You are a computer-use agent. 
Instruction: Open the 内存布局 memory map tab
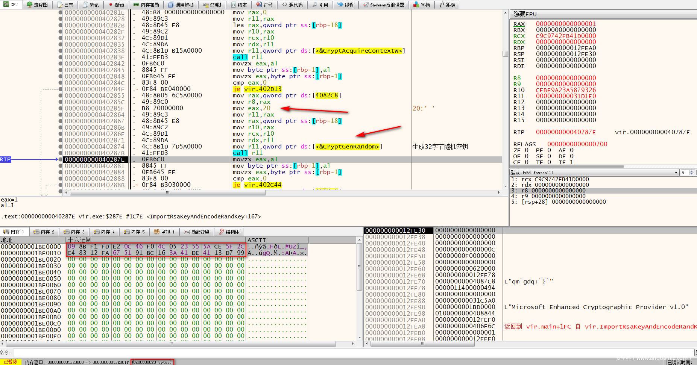(x=146, y=5)
